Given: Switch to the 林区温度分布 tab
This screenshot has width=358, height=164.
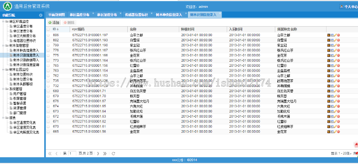Looking at the screenshot, I should click(x=80, y=15).
